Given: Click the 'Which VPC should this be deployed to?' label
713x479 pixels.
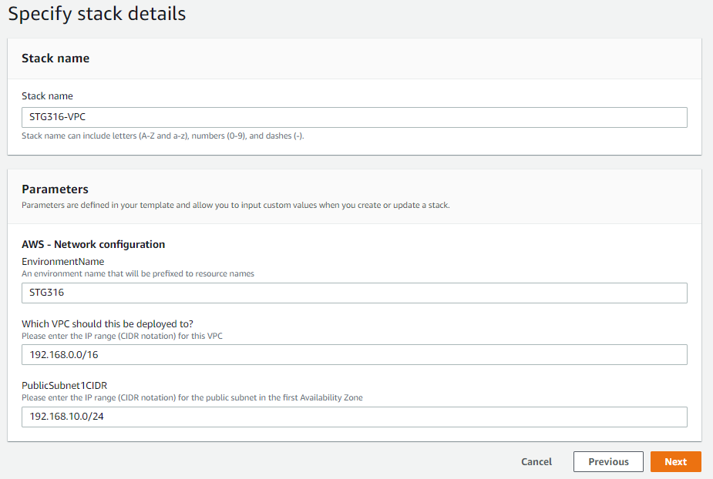Looking at the screenshot, I should tap(107, 323).
